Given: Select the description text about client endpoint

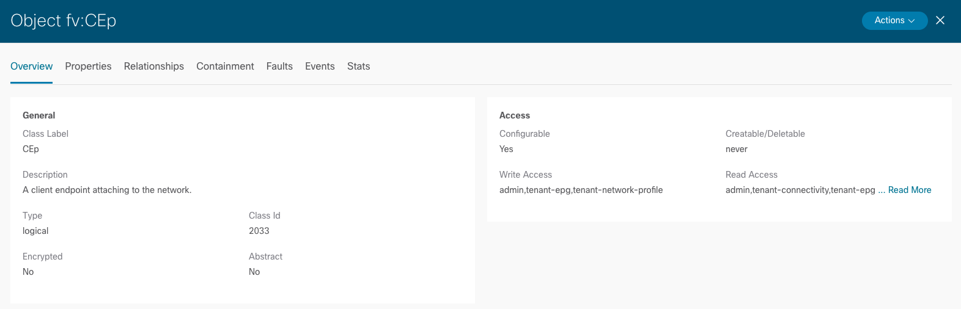Looking at the screenshot, I should (107, 190).
